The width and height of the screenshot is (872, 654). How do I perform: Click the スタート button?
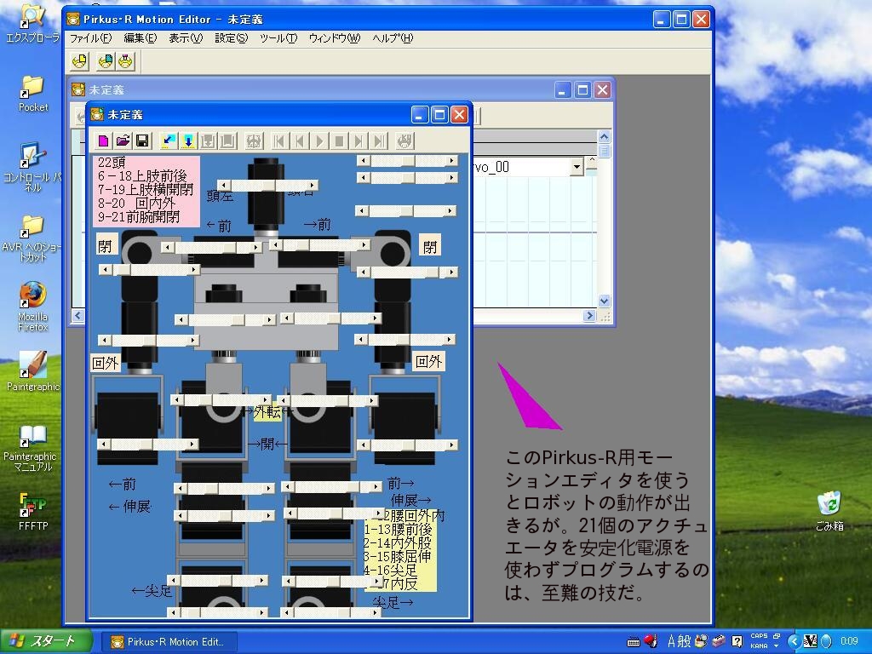point(47,641)
